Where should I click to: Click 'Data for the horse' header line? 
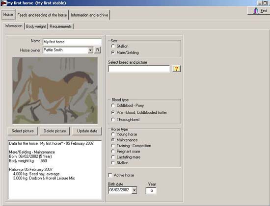[x=52, y=143]
